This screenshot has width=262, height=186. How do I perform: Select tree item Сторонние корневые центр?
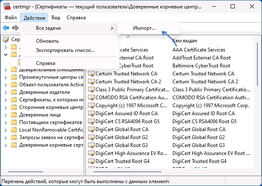(51, 107)
